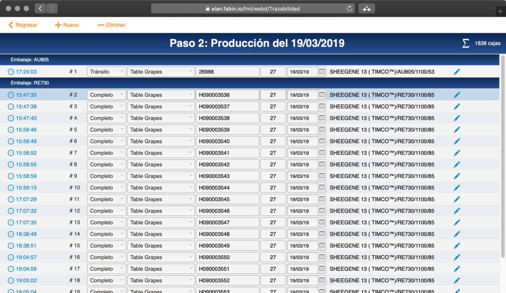This screenshot has height=293, width=506.
Task: Expand the Completo status dropdown for row #3
Action: pos(106,107)
